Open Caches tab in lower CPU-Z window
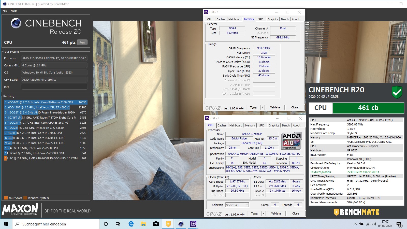The height and width of the screenshot is (229, 407). click(x=222, y=125)
